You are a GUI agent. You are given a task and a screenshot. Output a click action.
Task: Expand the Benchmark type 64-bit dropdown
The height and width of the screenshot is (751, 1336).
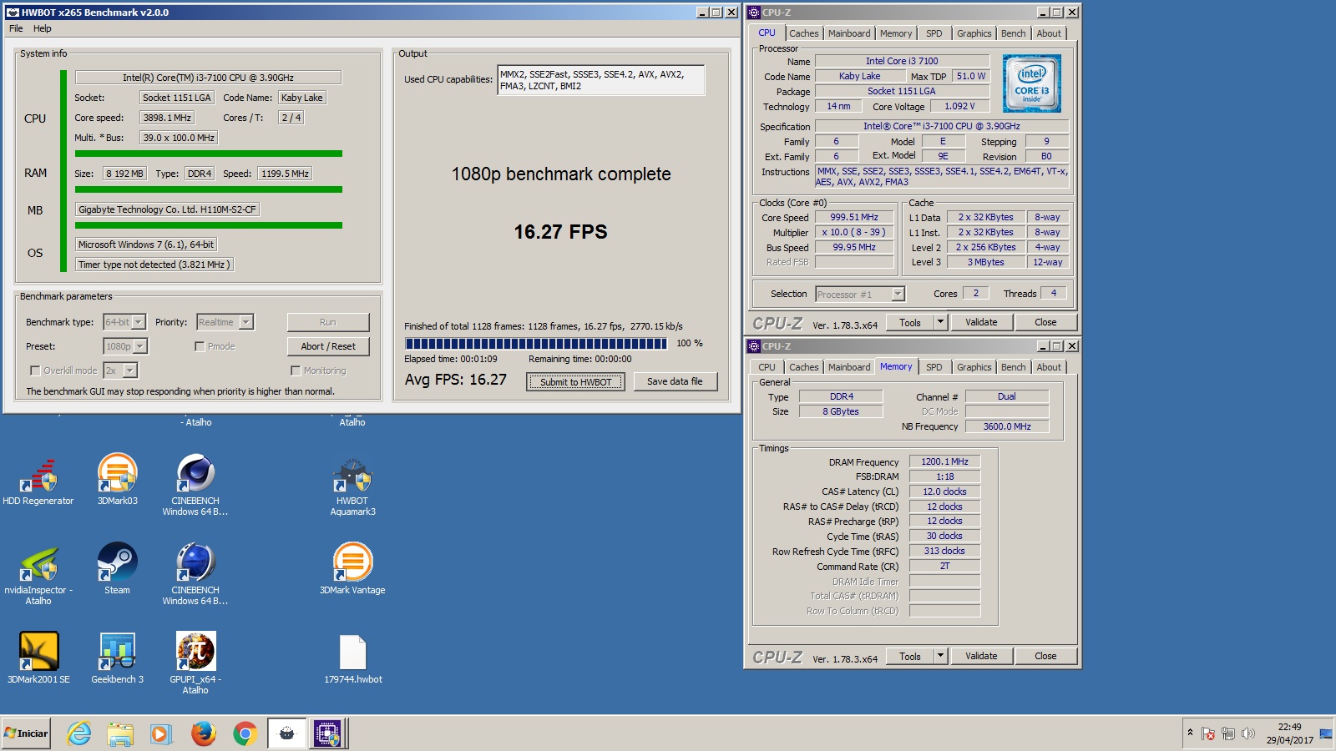click(139, 322)
